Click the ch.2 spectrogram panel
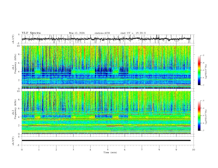 pyautogui.click(x=106, y=113)
